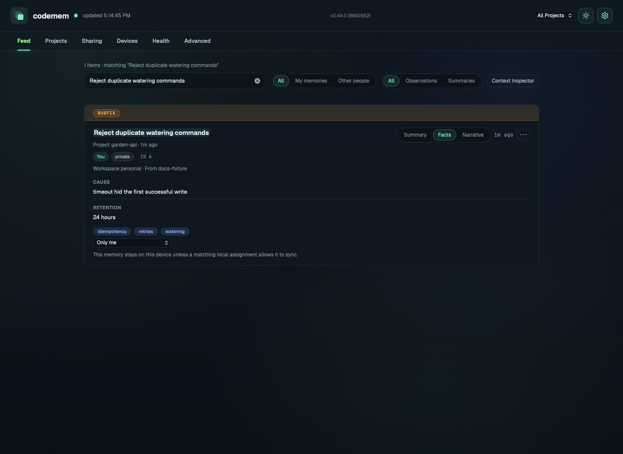
Task: Click the retries tag
Action: click(146, 232)
